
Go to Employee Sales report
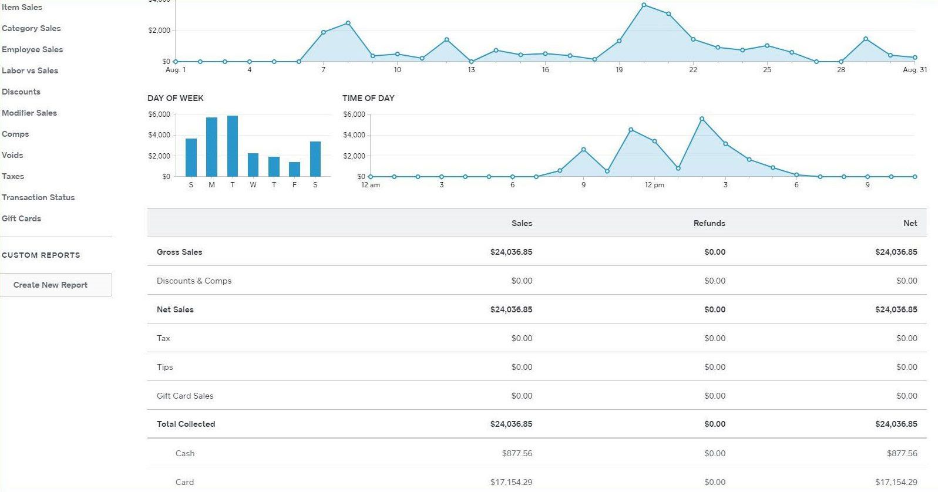[x=32, y=49]
